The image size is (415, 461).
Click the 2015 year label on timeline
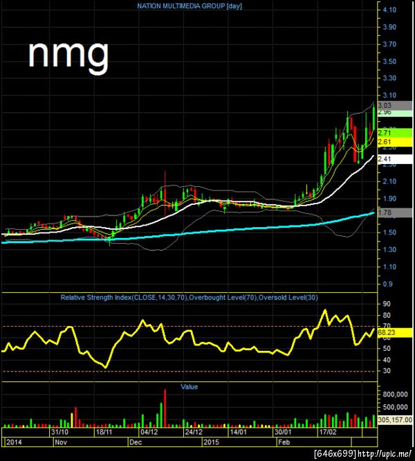point(211,442)
